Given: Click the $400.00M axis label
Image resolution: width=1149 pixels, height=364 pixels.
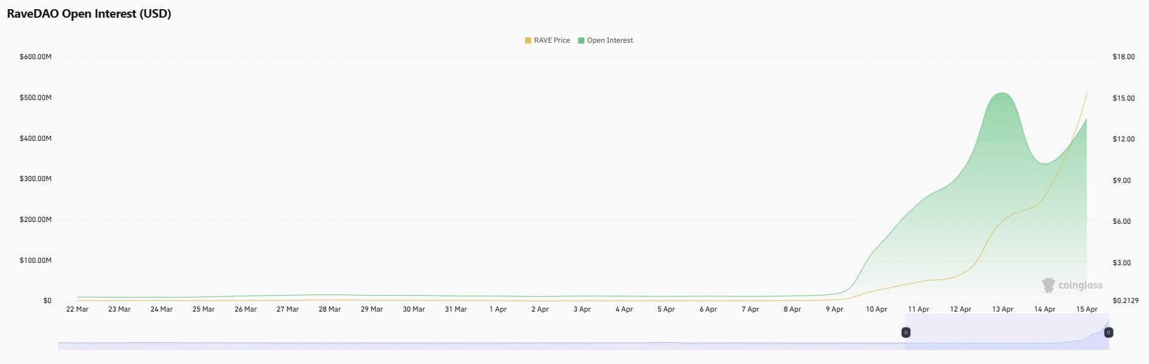Looking at the screenshot, I should 35,138.
